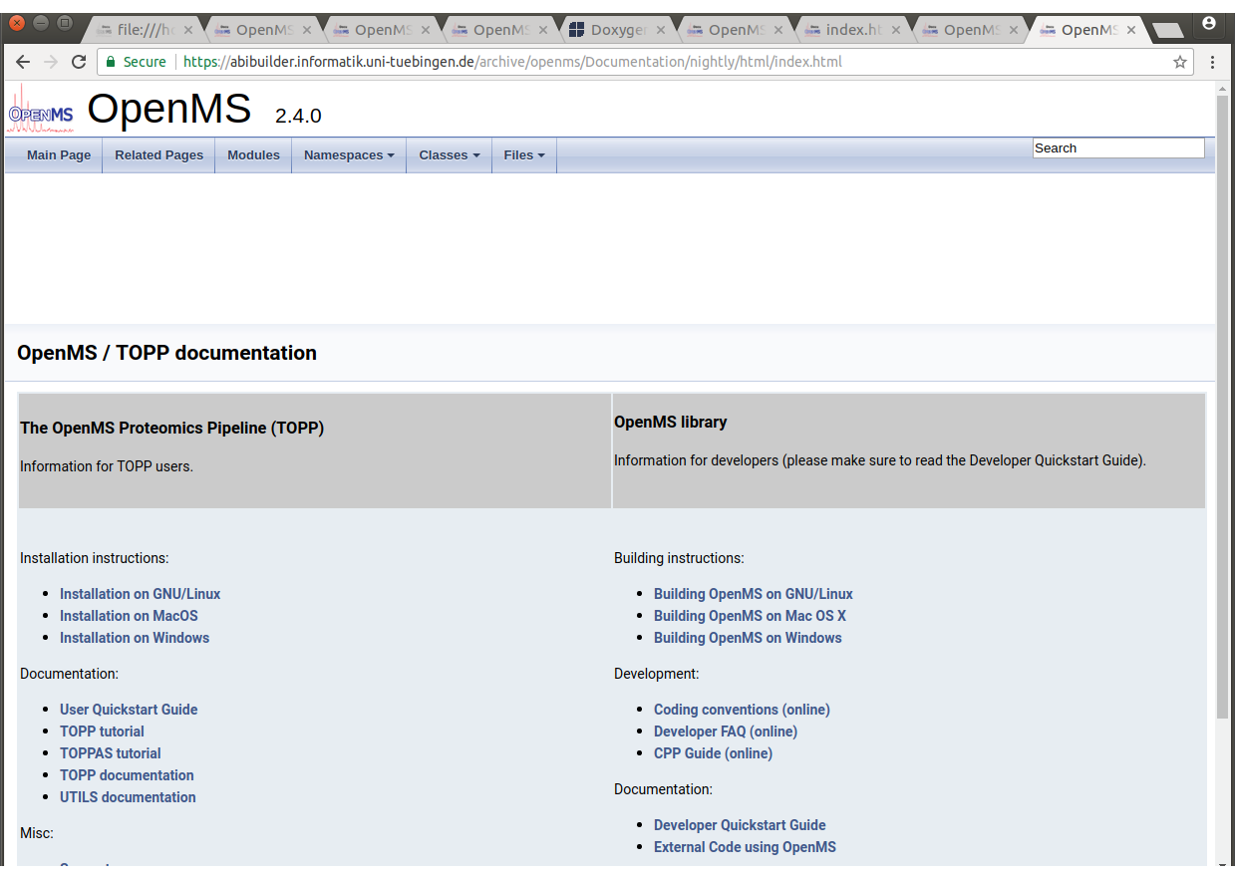Expand the Files dropdown menu
Image resolution: width=1235 pixels, height=879 pixels.
point(523,155)
